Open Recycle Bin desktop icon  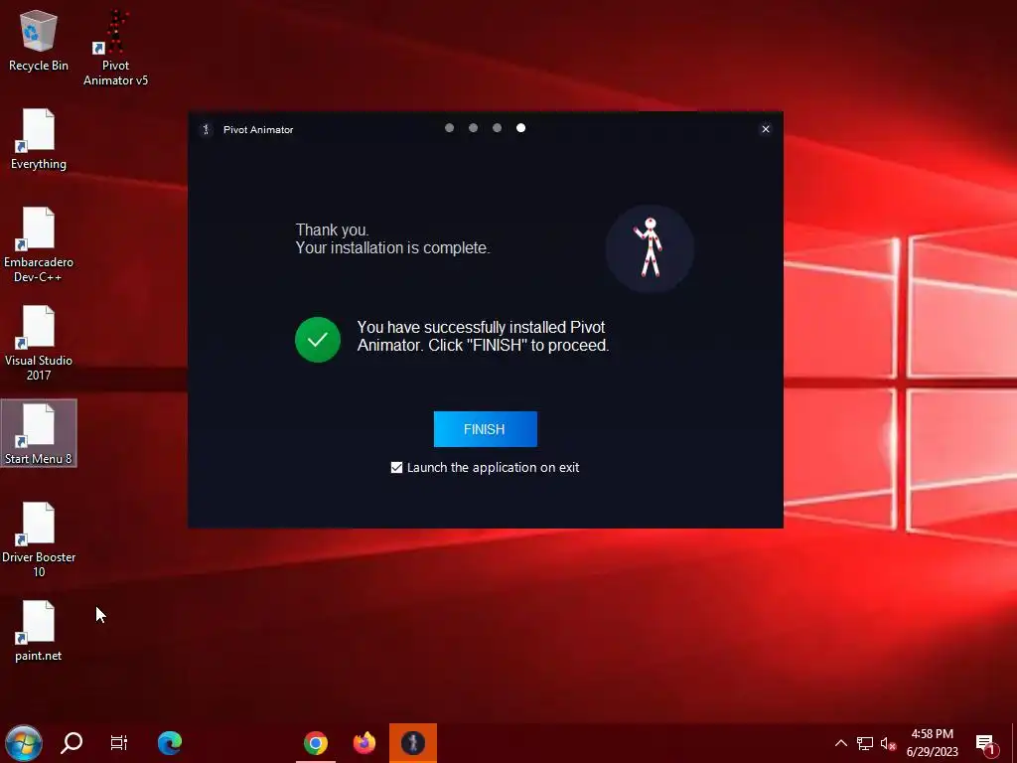pyautogui.click(x=39, y=40)
